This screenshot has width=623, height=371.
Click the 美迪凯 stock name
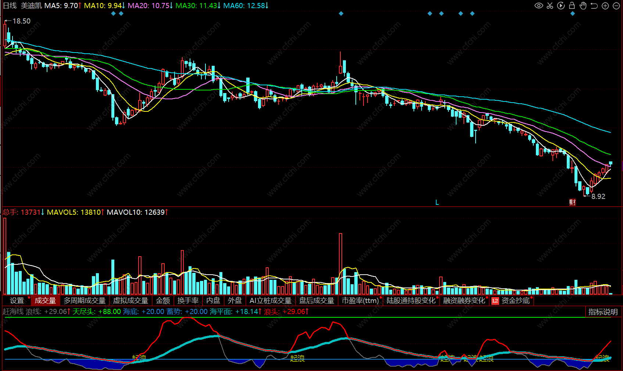[31, 6]
